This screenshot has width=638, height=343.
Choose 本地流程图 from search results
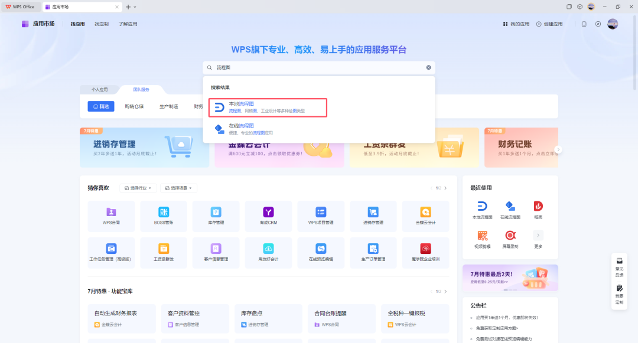pyautogui.click(x=268, y=107)
